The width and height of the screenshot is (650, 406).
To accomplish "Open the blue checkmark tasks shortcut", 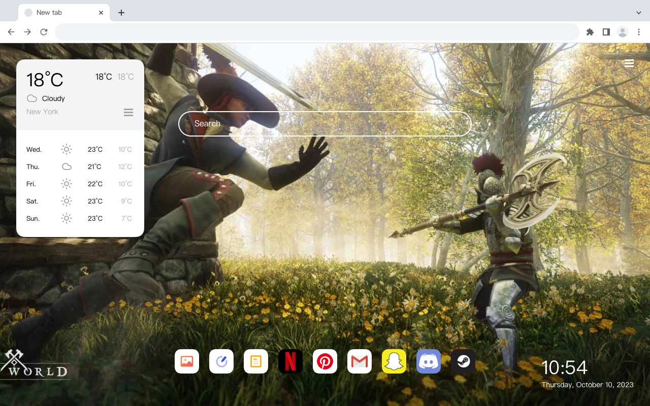I will (x=221, y=361).
